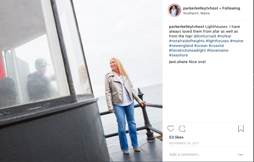This screenshot has width=254, height=162.
Task: Open the #notafraidofheights hashtag
Action: pos(187,41)
